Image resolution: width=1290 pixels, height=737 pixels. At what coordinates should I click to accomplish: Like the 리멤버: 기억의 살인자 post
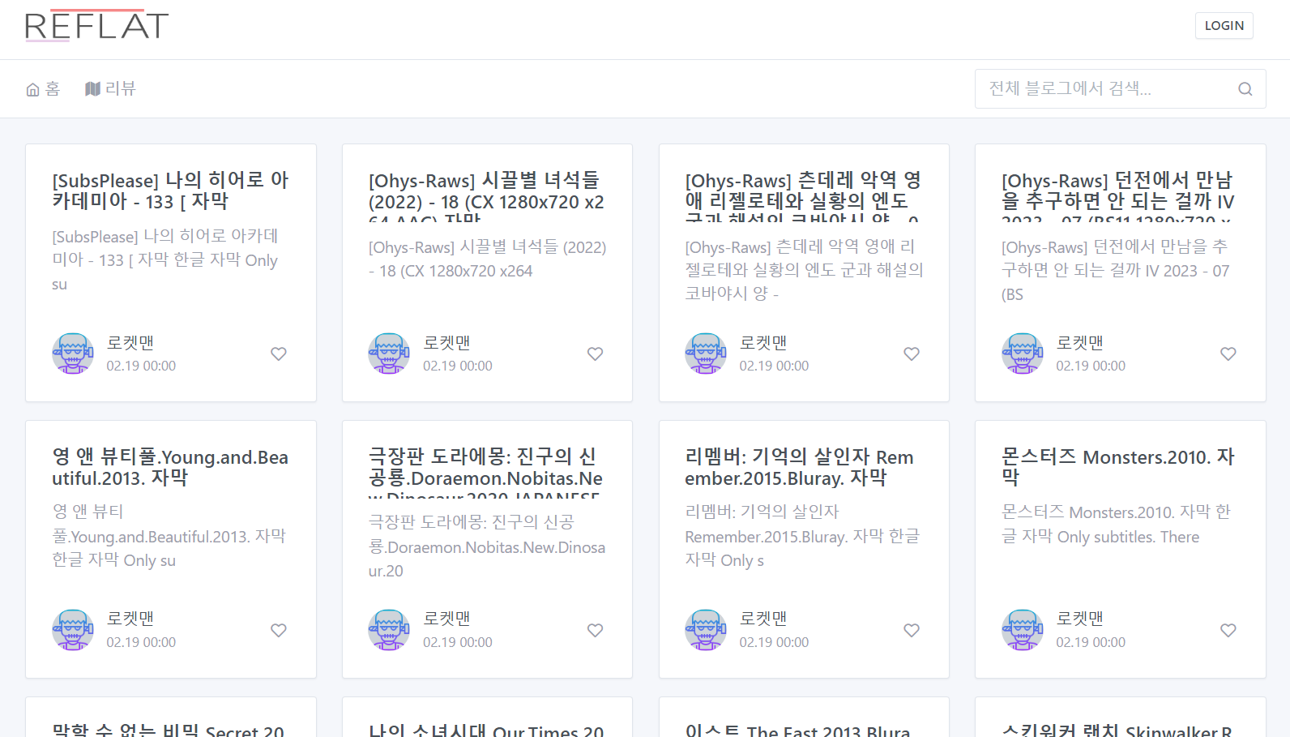(912, 630)
